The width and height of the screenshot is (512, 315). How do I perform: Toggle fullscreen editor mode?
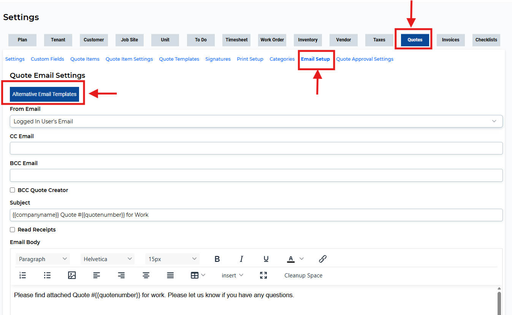[x=263, y=276]
